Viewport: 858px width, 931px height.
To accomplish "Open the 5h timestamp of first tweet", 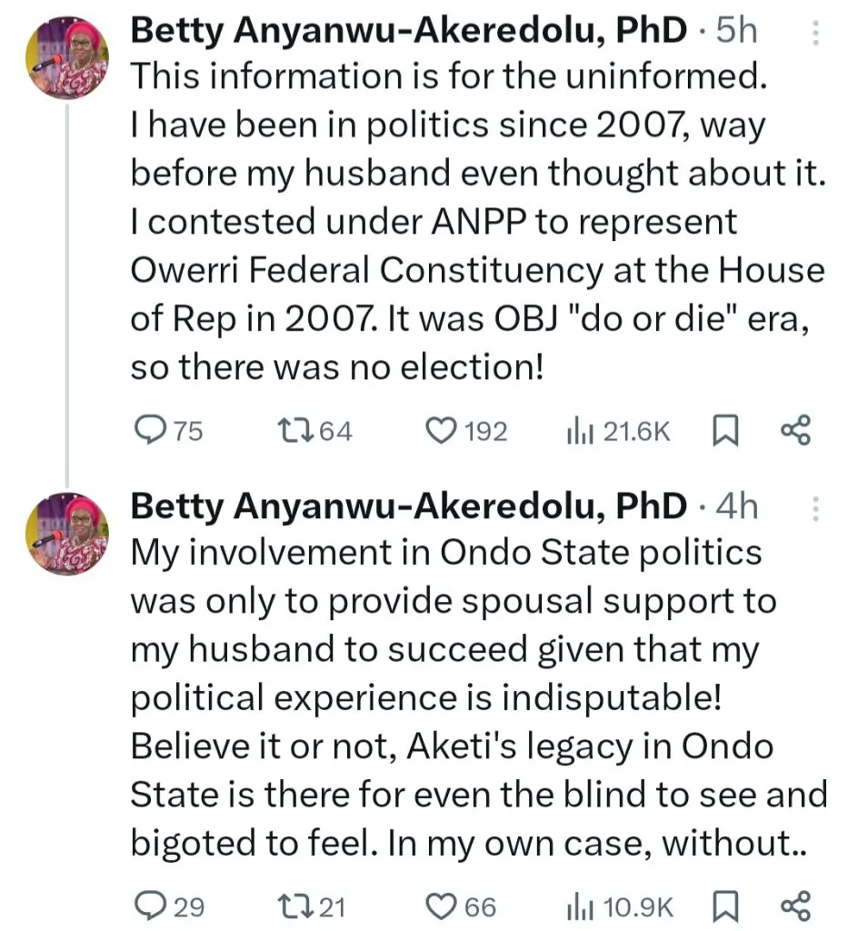I will (736, 31).
